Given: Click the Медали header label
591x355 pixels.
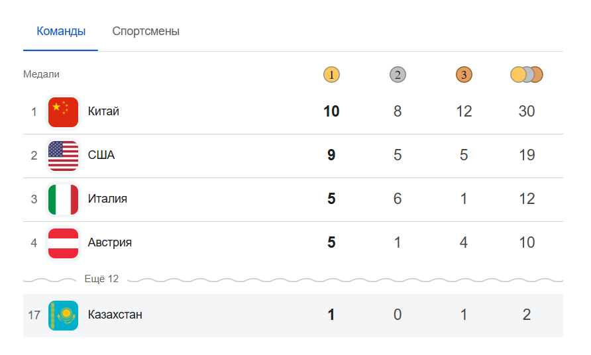Looking at the screenshot, I should coord(41,74).
